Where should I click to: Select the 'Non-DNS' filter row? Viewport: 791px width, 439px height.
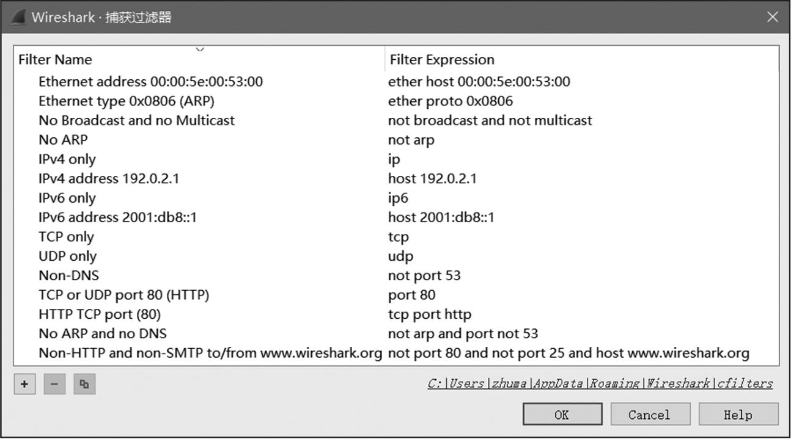68,275
